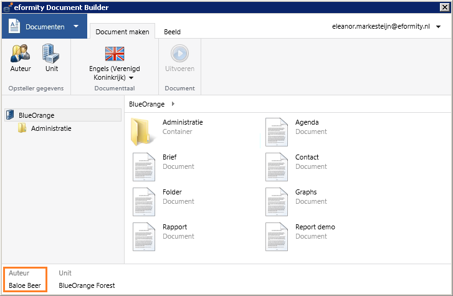
Task: Click the Unit building icon in ribbon
Action: pyautogui.click(x=50, y=53)
